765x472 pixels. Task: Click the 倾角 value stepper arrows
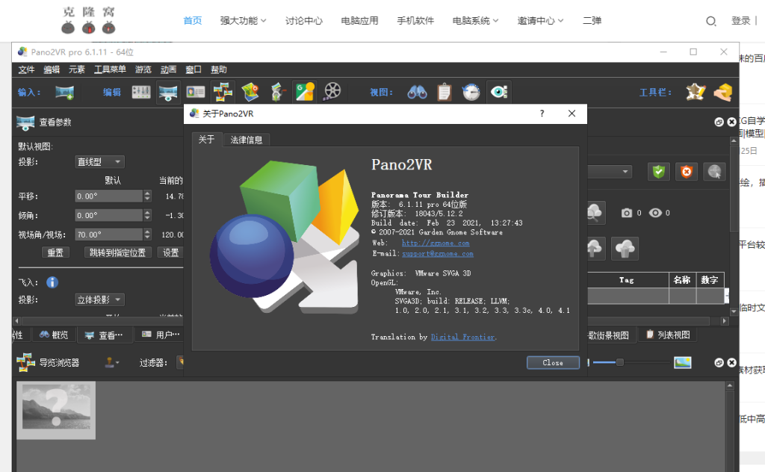(x=147, y=215)
